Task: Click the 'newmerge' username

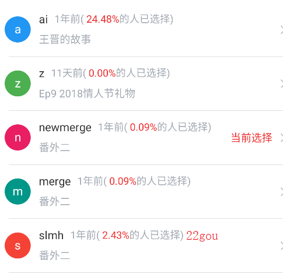Action: (65, 128)
